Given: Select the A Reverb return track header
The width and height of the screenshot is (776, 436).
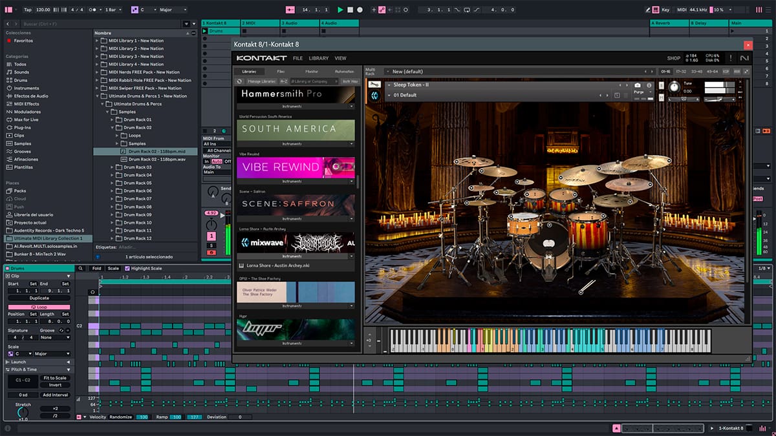Looking at the screenshot, I should tap(669, 23).
